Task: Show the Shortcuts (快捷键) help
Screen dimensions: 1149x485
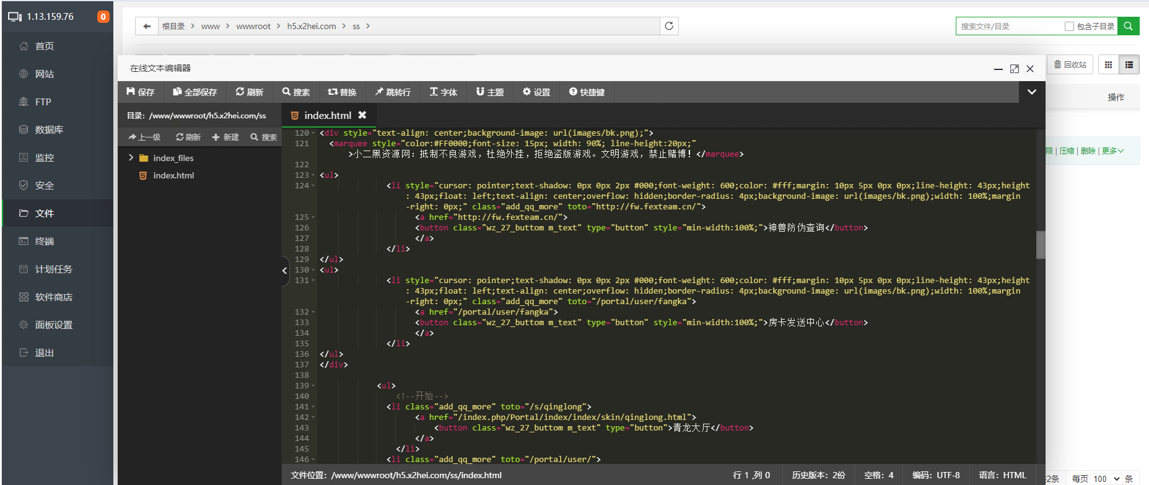Action: [x=587, y=92]
